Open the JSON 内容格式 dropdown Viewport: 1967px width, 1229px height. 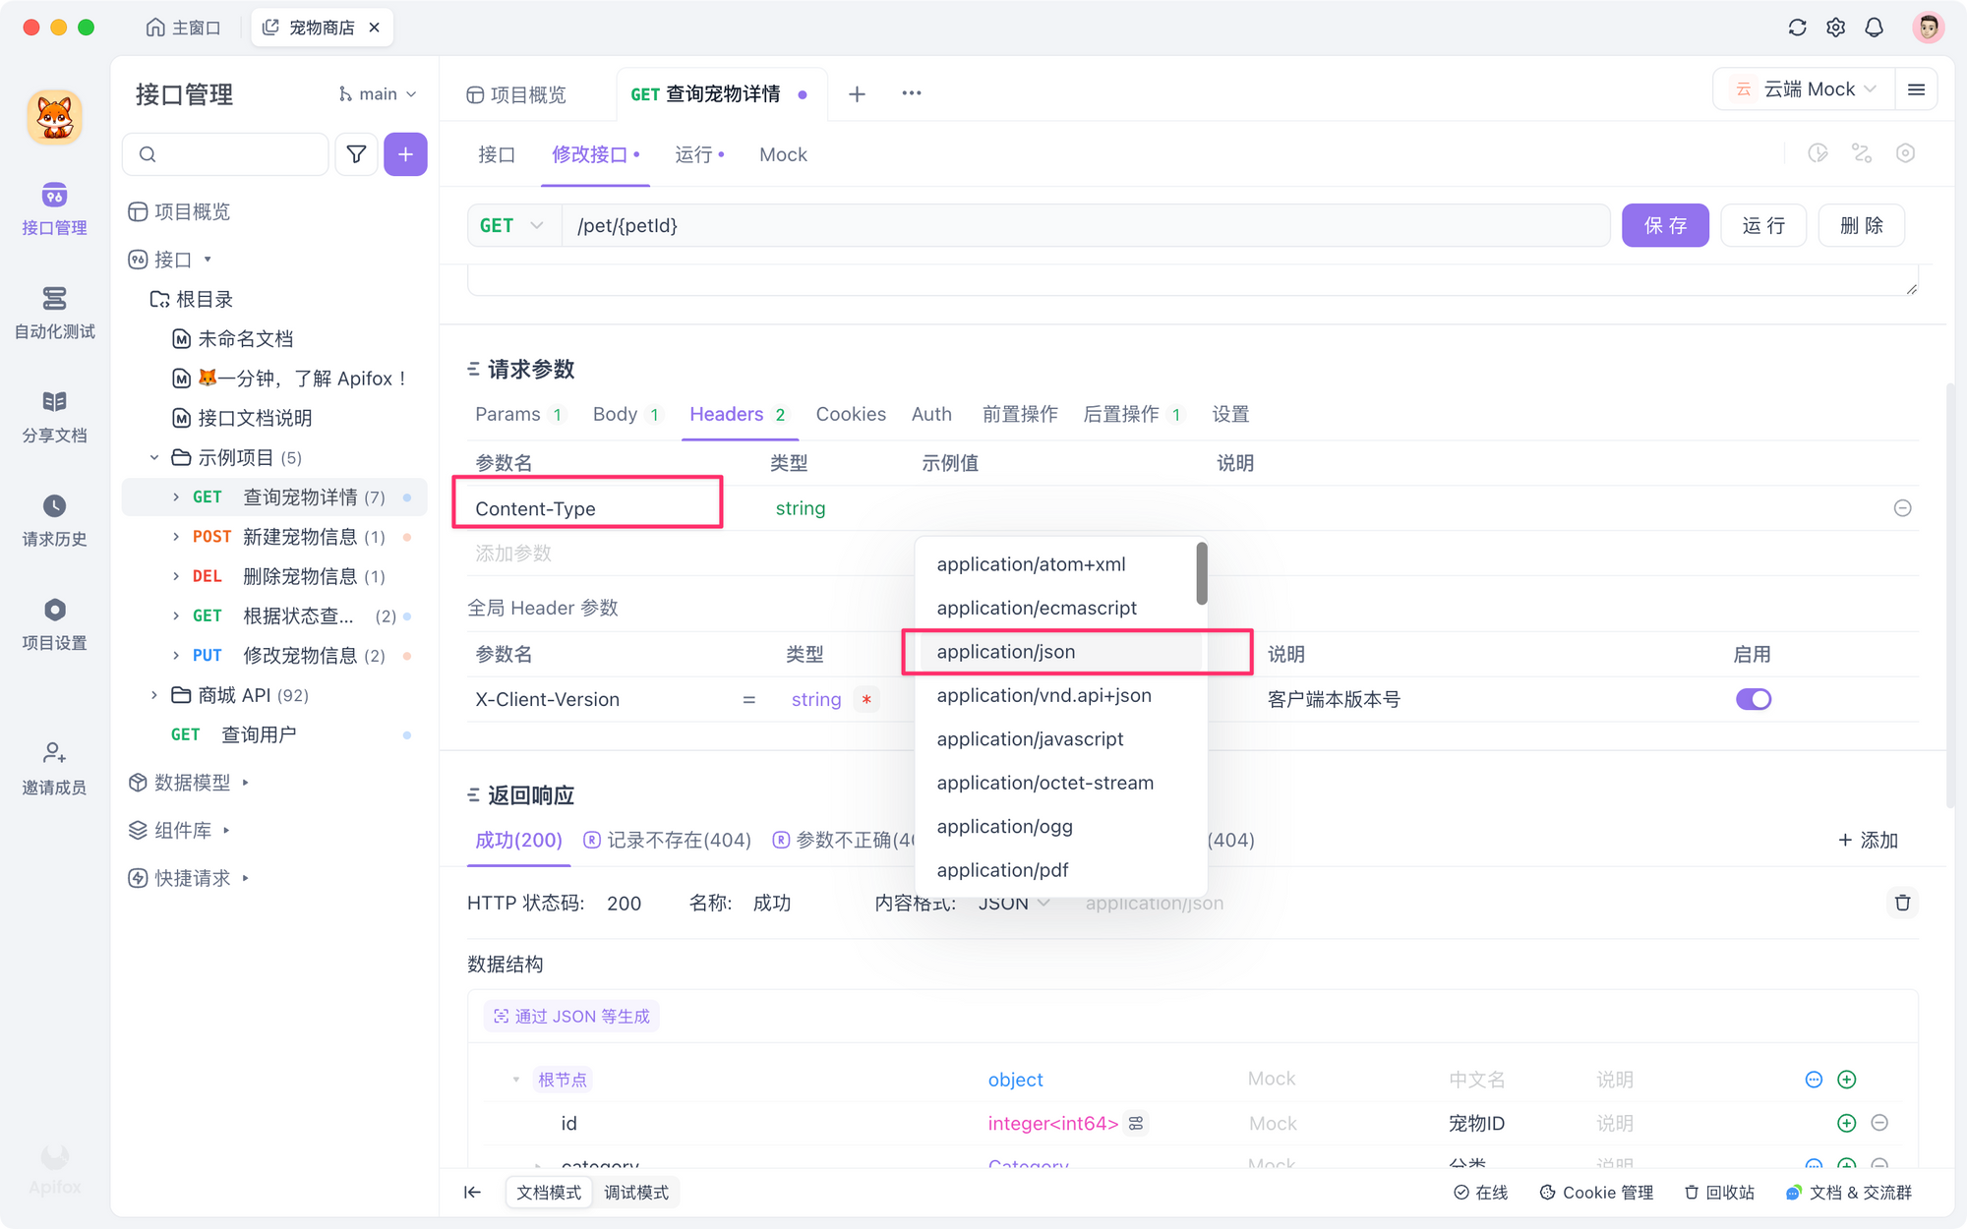(1014, 903)
